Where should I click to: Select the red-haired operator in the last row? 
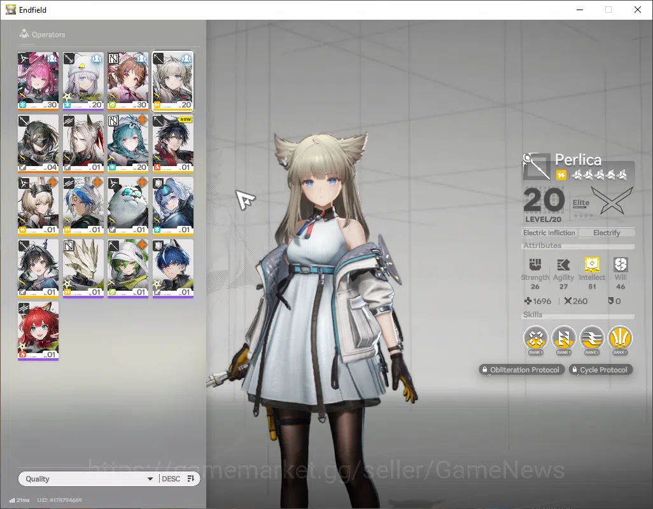tap(38, 331)
